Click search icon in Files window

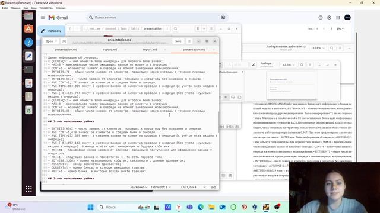tap(176, 28)
